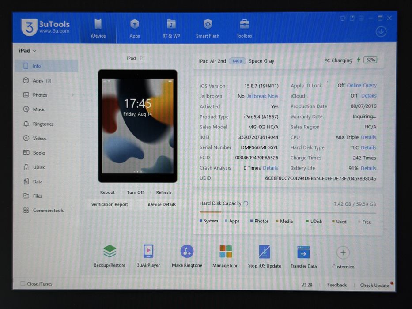This screenshot has width=412, height=309.
Task: Click Online Query for Apple ID Lock
Action: [x=362, y=85]
